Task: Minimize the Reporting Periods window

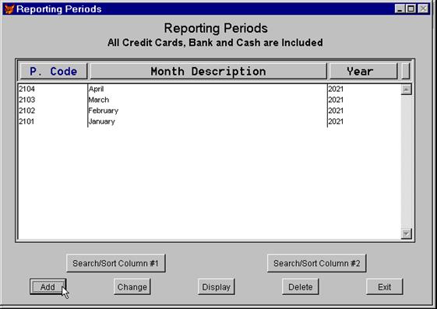Action: pos(400,9)
